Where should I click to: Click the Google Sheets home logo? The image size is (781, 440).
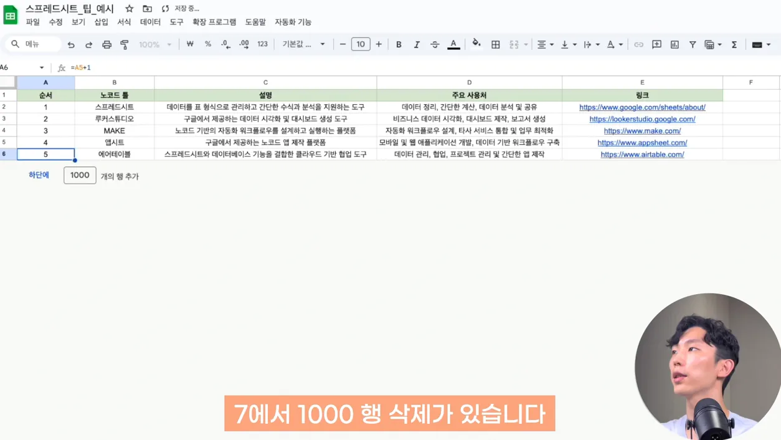pos(11,14)
